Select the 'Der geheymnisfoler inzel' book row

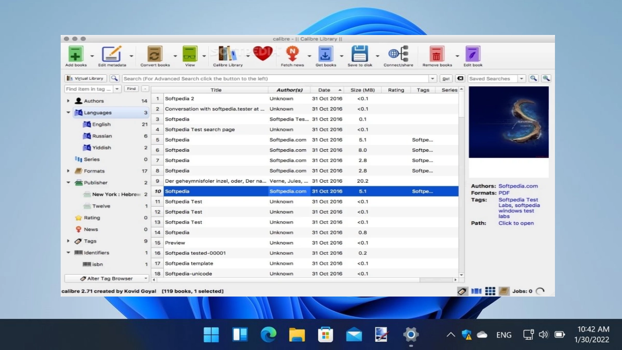tap(305, 181)
